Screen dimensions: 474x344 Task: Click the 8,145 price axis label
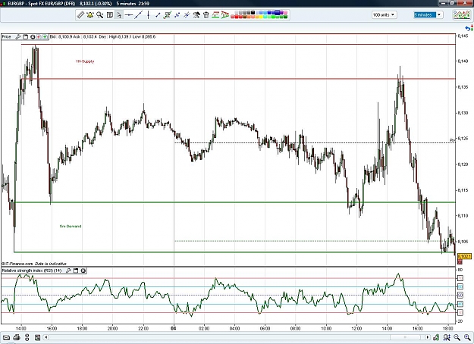[463, 36]
